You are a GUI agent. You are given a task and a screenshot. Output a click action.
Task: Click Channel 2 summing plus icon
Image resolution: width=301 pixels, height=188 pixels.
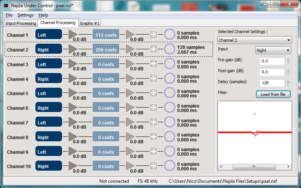coord(154,49)
